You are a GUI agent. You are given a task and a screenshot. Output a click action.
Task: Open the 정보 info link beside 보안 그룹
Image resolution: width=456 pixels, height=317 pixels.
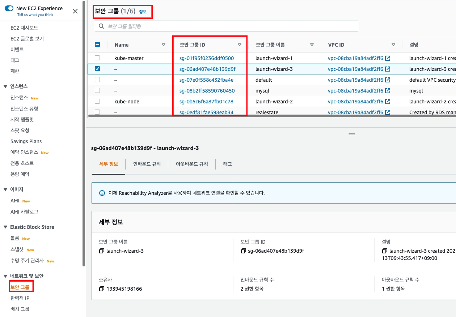pyautogui.click(x=143, y=12)
